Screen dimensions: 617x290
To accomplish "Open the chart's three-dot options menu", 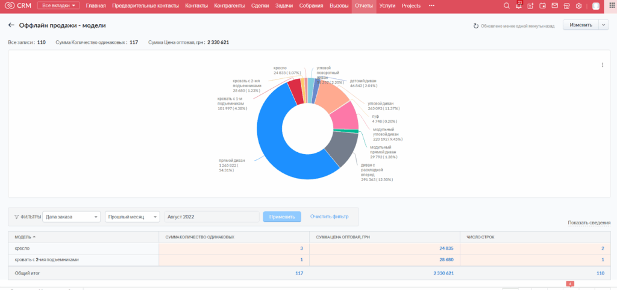I will [602, 65].
